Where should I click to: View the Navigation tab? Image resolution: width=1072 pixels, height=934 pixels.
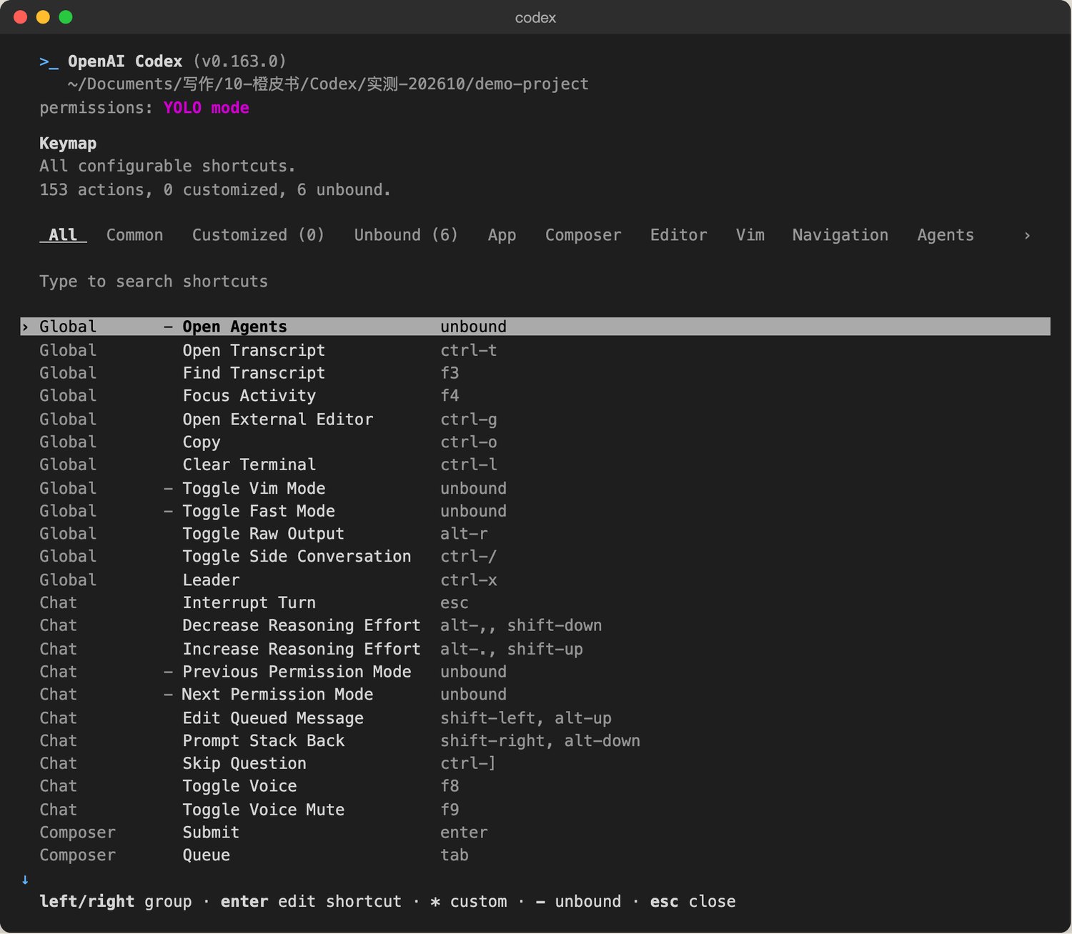[840, 235]
